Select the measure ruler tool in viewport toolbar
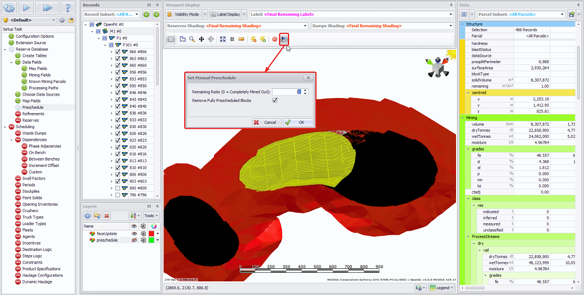 click(x=241, y=39)
